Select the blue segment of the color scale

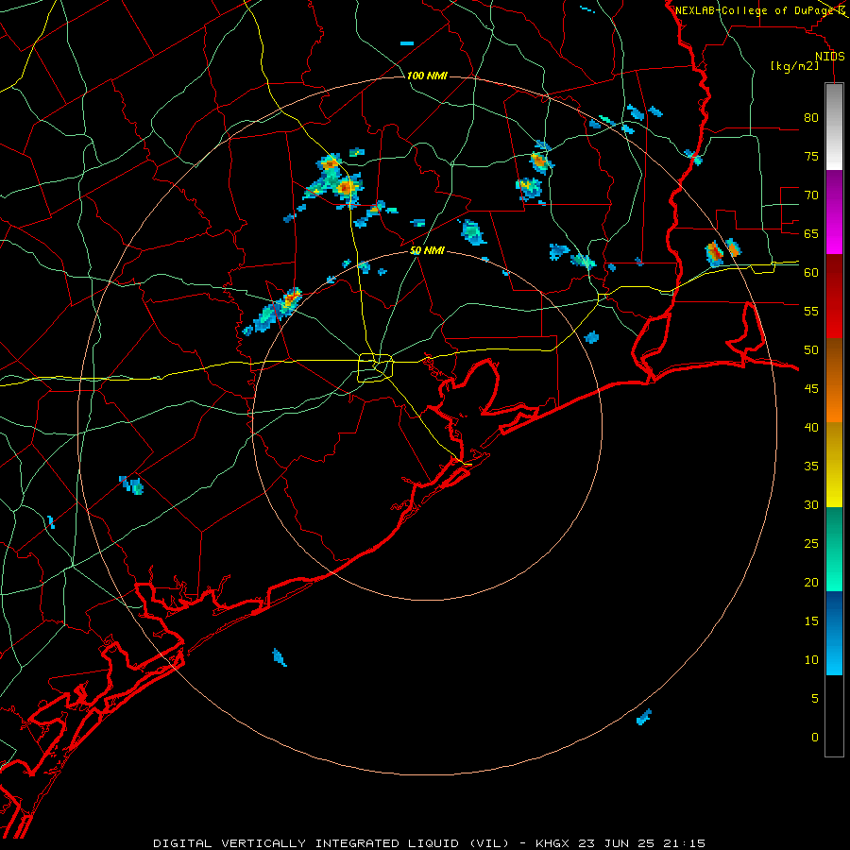[x=834, y=633]
